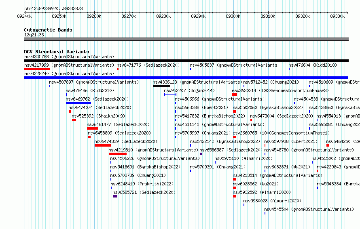
Task: Click the nsv4217999 red variant bar
Action: (x=37, y=69)
